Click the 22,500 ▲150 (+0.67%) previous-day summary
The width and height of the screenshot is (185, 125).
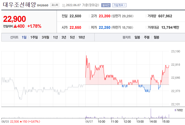pos(25,122)
